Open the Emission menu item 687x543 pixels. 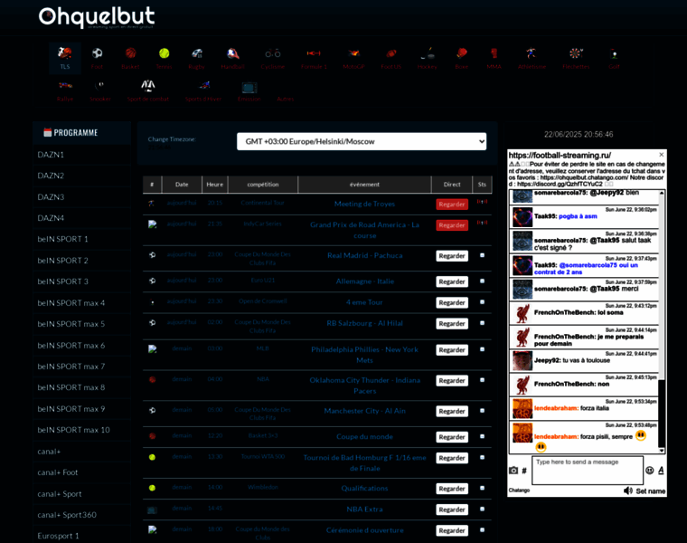click(x=249, y=90)
